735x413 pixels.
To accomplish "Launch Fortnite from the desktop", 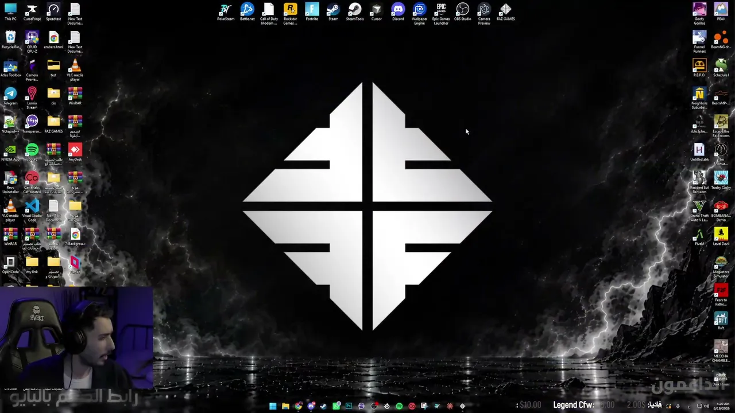I will coord(312,12).
